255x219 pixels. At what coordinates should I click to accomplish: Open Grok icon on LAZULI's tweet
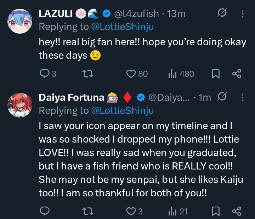coord(222,14)
